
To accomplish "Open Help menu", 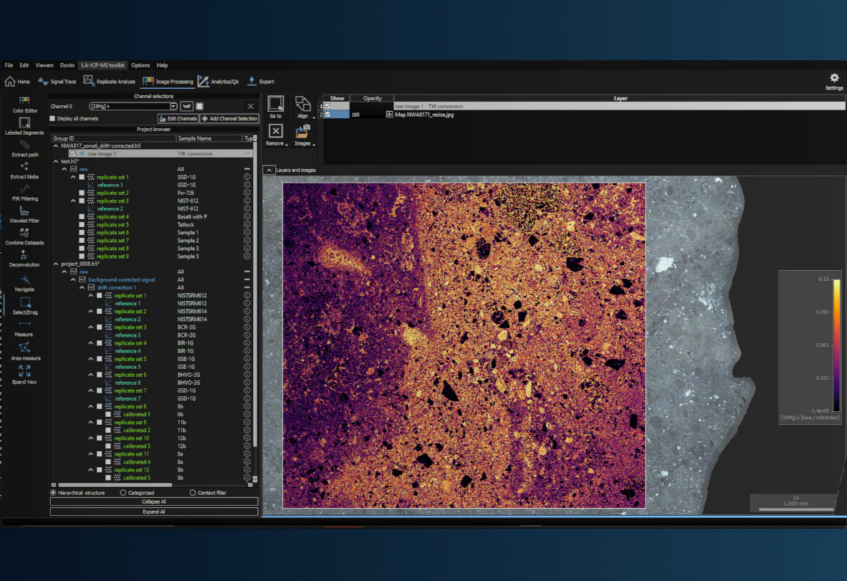I will (162, 65).
